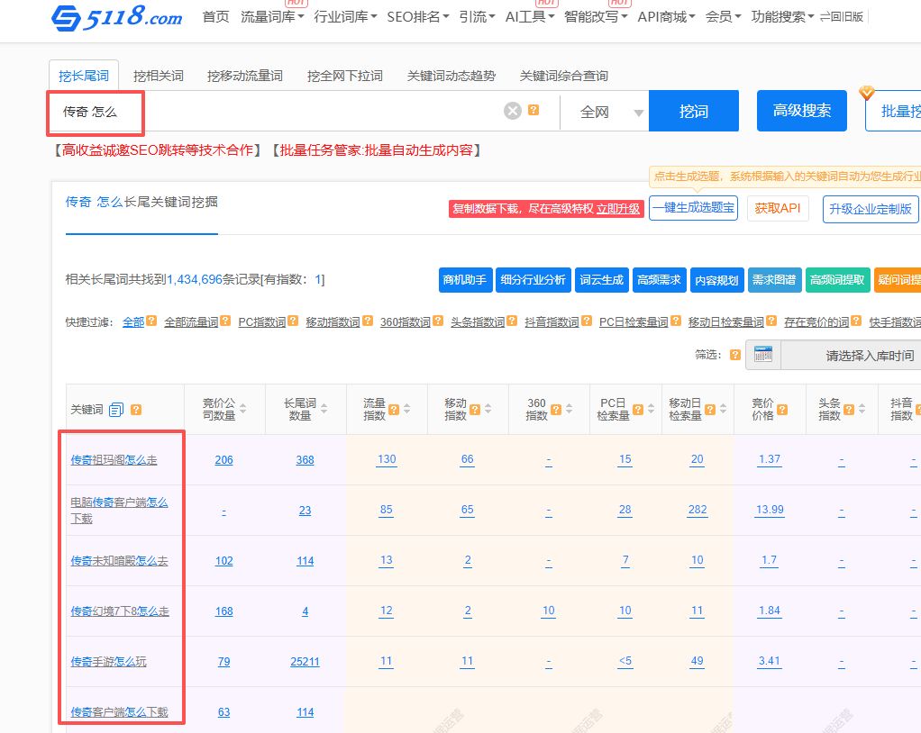Click help icon beside 移动指数词 filter
This screenshot has width=921, height=733.
point(368,321)
